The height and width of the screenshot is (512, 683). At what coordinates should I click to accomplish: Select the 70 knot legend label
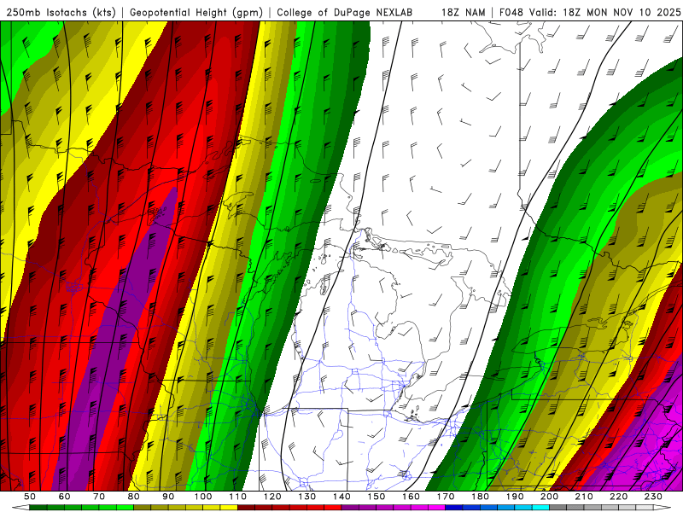99,497
